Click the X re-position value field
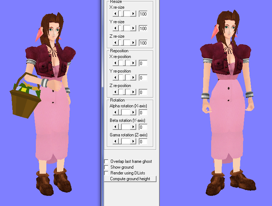Viewport: 272px width, 206px height. click(143, 63)
